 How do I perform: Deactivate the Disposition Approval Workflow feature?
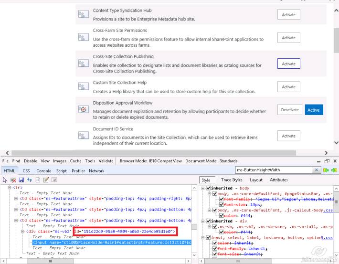click(x=290, y=110)
